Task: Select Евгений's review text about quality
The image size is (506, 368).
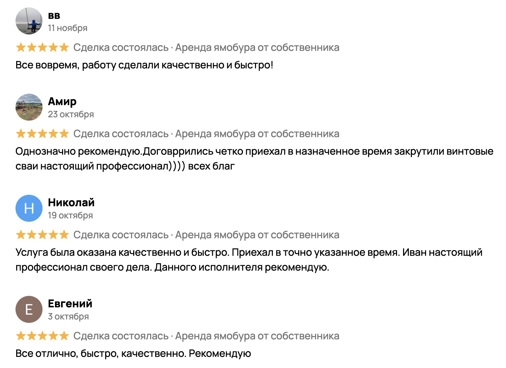Action: [133, 353]
